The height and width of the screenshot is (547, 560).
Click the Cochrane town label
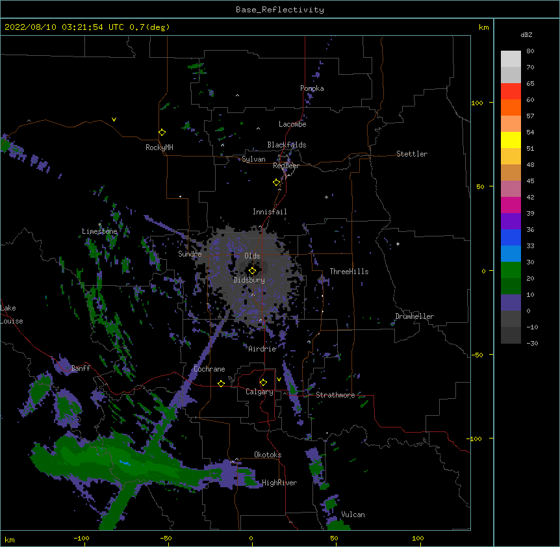pyautogui.click(x=209, y=369)
